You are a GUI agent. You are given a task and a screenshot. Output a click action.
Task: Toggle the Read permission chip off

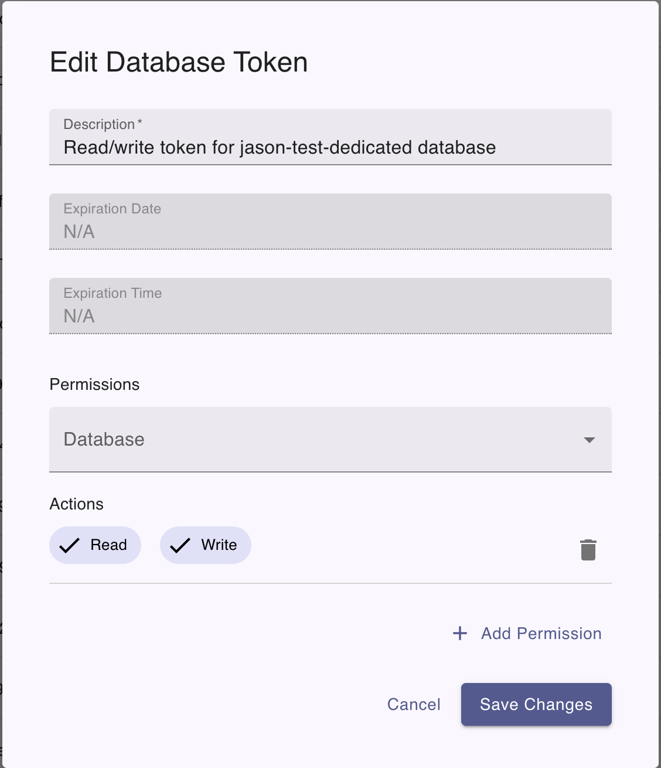95,545
